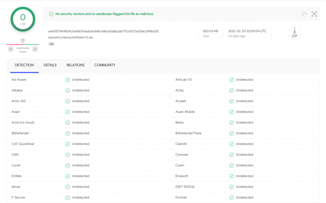Click the Undetected result text for eScan
This screenshot has width=326, height=203.
[81, 187]
